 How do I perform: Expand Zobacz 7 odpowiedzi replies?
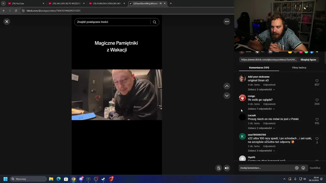[261, 109]
